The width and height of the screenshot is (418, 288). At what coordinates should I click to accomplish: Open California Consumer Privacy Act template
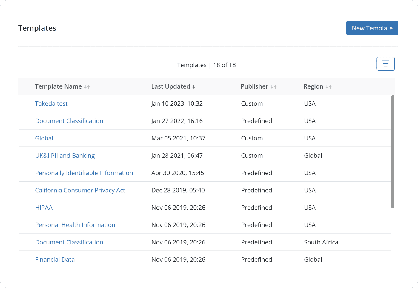click(x=80, y=190)
